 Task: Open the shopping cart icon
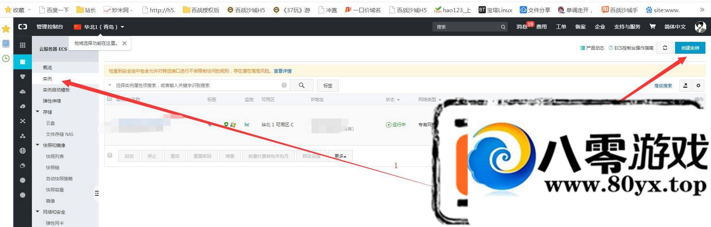[652, 27]
